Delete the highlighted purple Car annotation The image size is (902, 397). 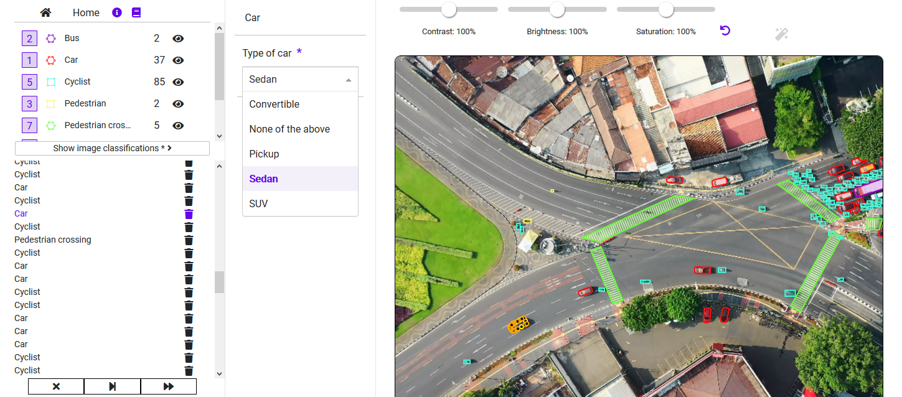pos(189,213)
